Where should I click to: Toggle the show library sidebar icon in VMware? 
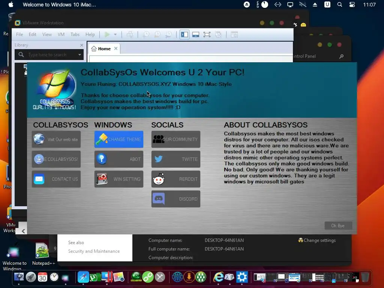click(x=184, y=34)
